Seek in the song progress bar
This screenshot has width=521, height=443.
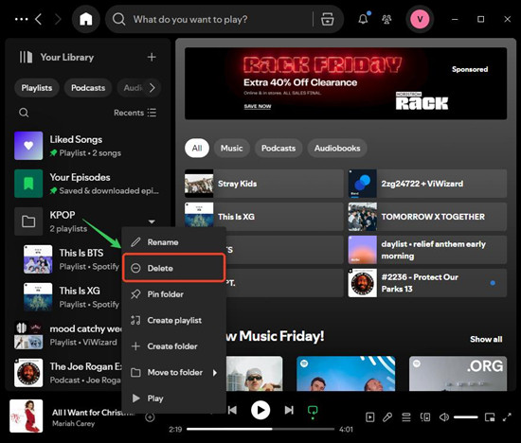[260, 429]
